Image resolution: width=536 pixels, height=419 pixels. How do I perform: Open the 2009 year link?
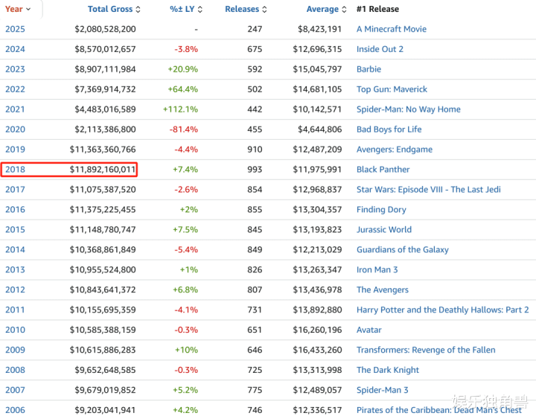[15, 350]
